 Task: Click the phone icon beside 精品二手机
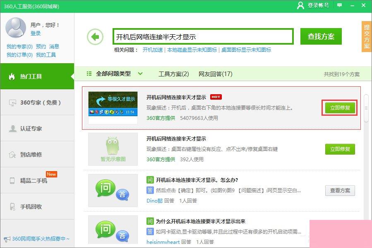click(x=12, y=181)
